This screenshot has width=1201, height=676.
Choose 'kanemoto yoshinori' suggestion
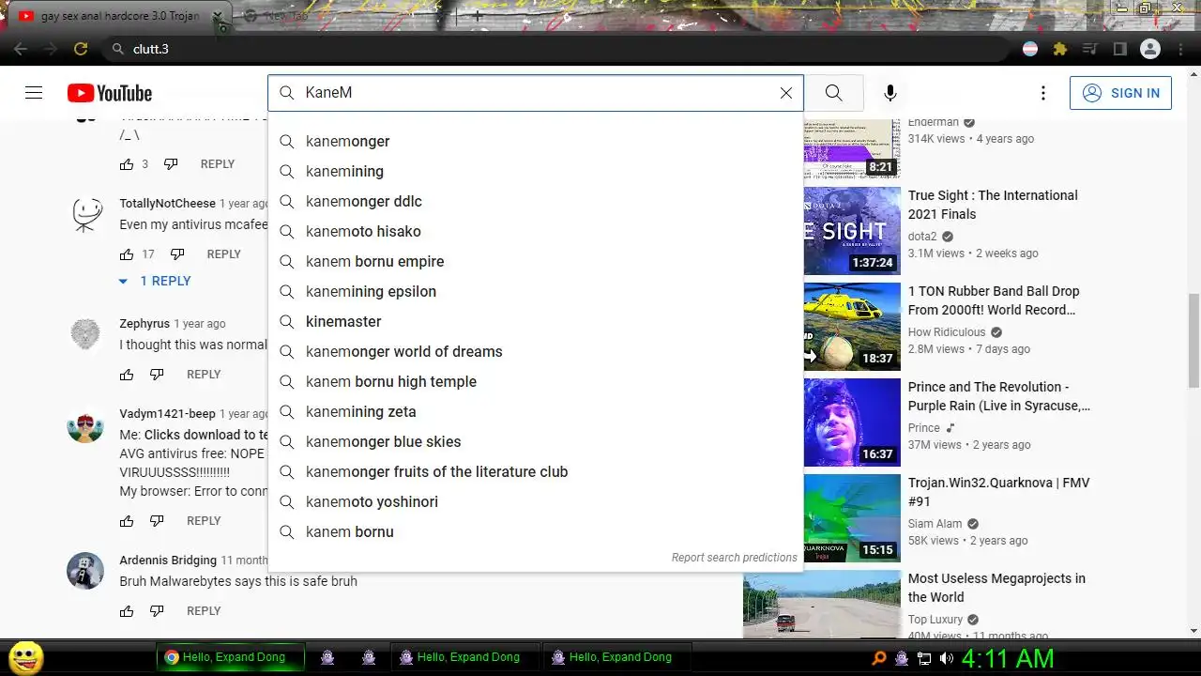click(x=535, y=501)
